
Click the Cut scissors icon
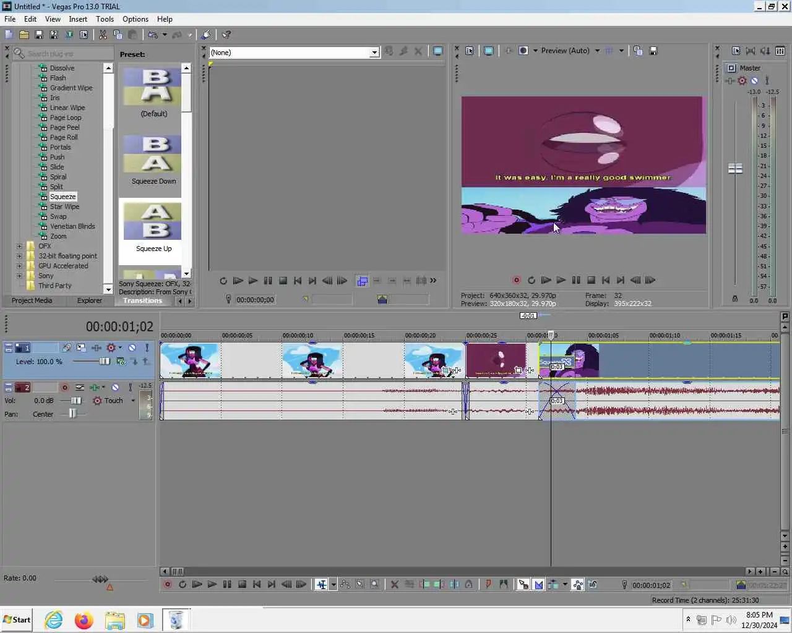tap(103, 35)
